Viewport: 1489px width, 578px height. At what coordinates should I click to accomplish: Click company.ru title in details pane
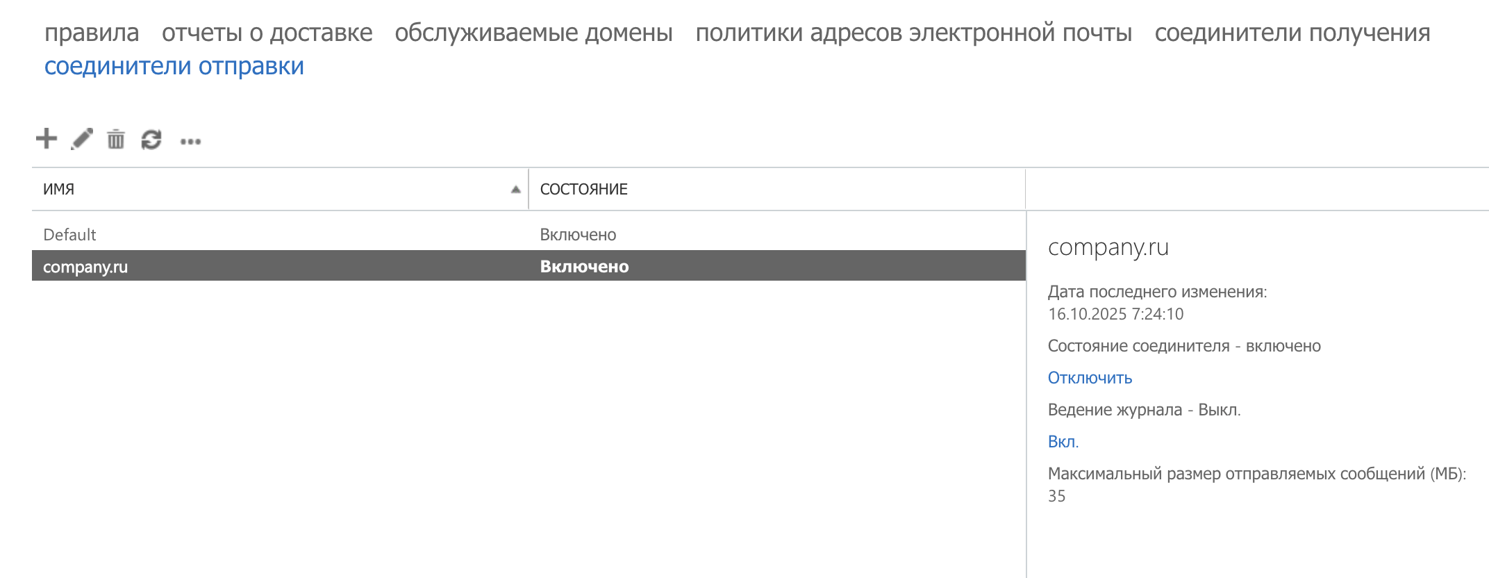[1108, 247]
